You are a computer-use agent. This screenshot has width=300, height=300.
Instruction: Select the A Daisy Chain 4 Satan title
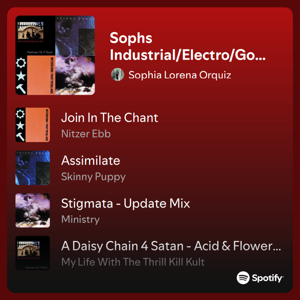(171, 246)
